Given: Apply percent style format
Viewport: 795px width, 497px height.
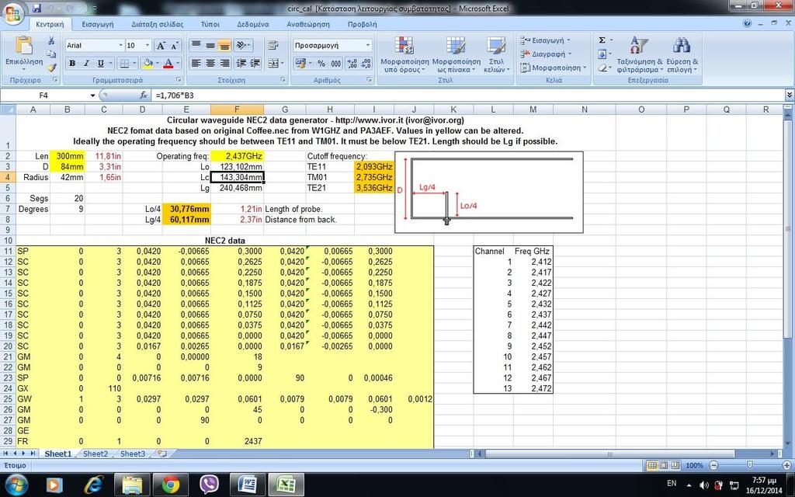Looking at the screenshot, I should click(x=321, y=64).
